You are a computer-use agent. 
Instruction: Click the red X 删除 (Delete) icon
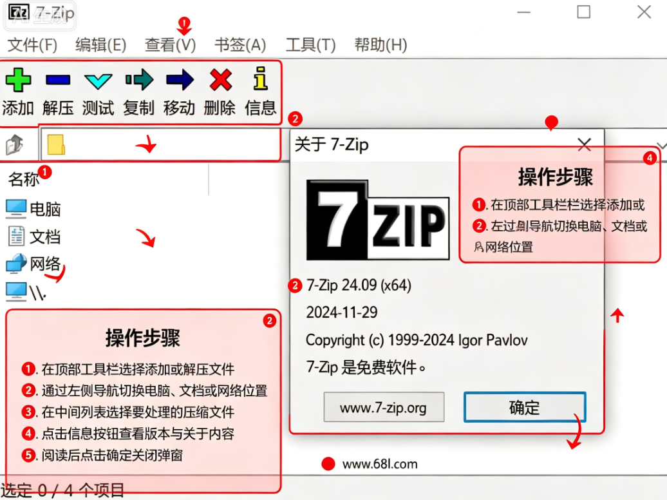tap(220, 80)
